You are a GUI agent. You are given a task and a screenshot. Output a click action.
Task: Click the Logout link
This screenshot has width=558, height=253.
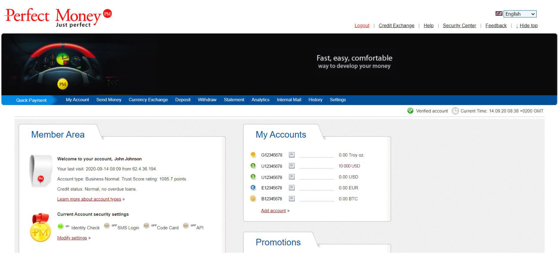tap(362, 26)
